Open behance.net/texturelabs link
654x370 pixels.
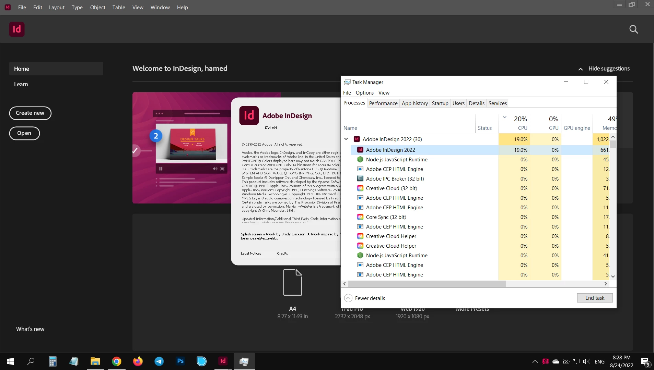pos(259,238)
